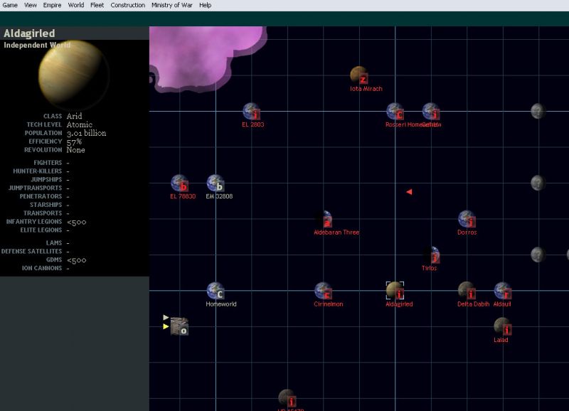Open the Fleet menu
The image size is (569, 411).
[x=97, y=5]
